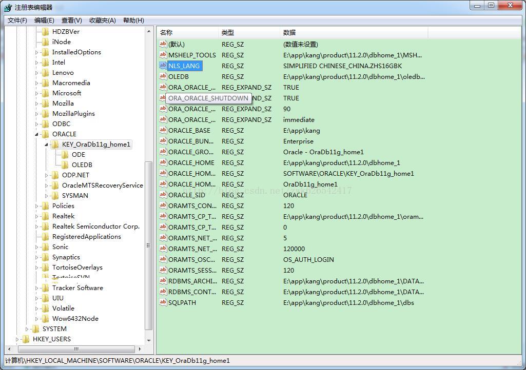Click the string icon beside NLS_LANG
The width and height of the screenshot is (526, 370).
click(x=163, y=66)
